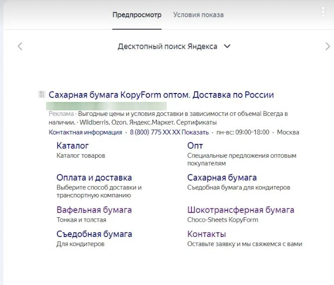Viewport: 334px width, 285px height.
Task: Switch to the Предпросмотр tab
Action: pyautogui.click(x=137, y=15)
